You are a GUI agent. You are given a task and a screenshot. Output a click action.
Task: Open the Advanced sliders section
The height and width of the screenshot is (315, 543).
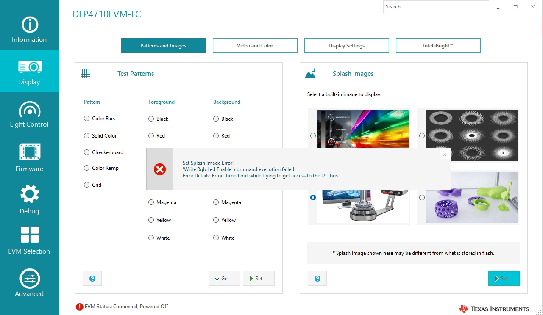29,283
